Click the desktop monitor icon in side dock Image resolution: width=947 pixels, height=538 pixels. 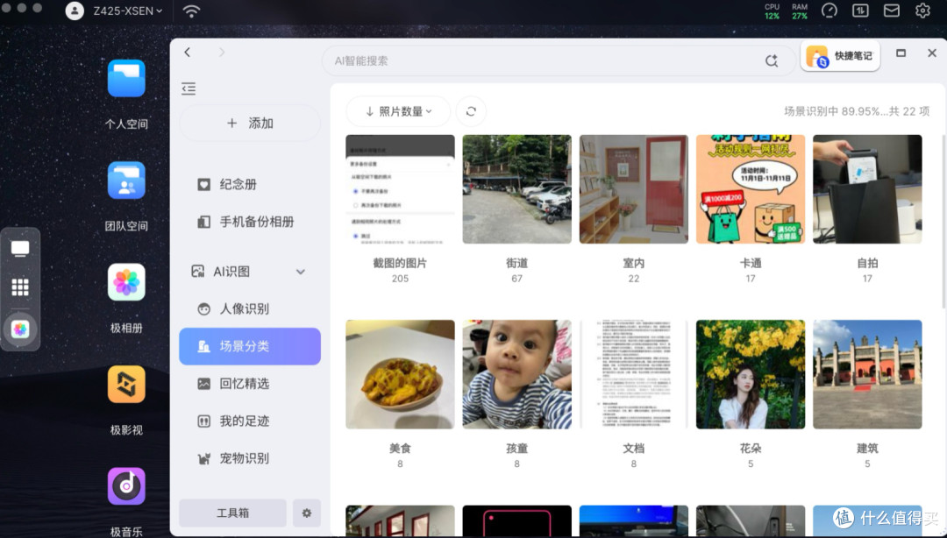20,248
